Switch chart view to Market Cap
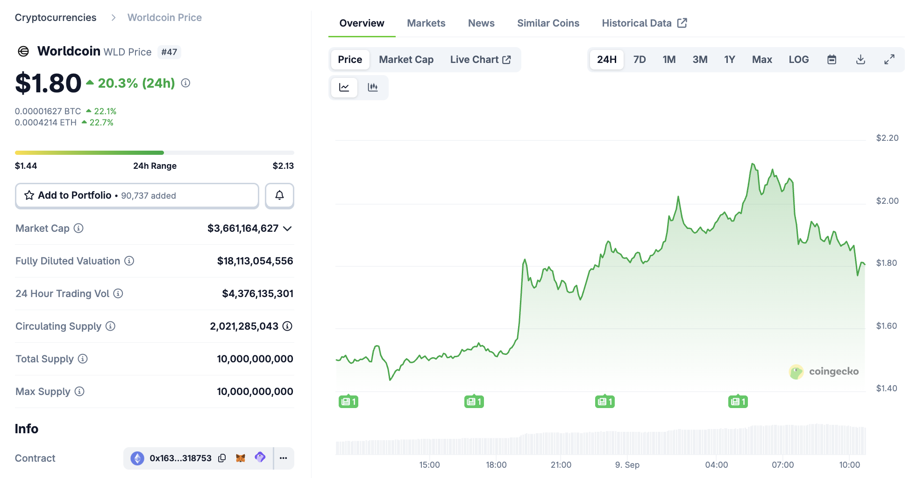Viewport: 917px width, 478px height. coord(406,59)
